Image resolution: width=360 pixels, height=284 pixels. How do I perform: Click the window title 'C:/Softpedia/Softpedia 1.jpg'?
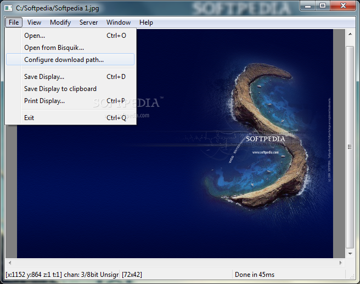[x=58, y=8]
